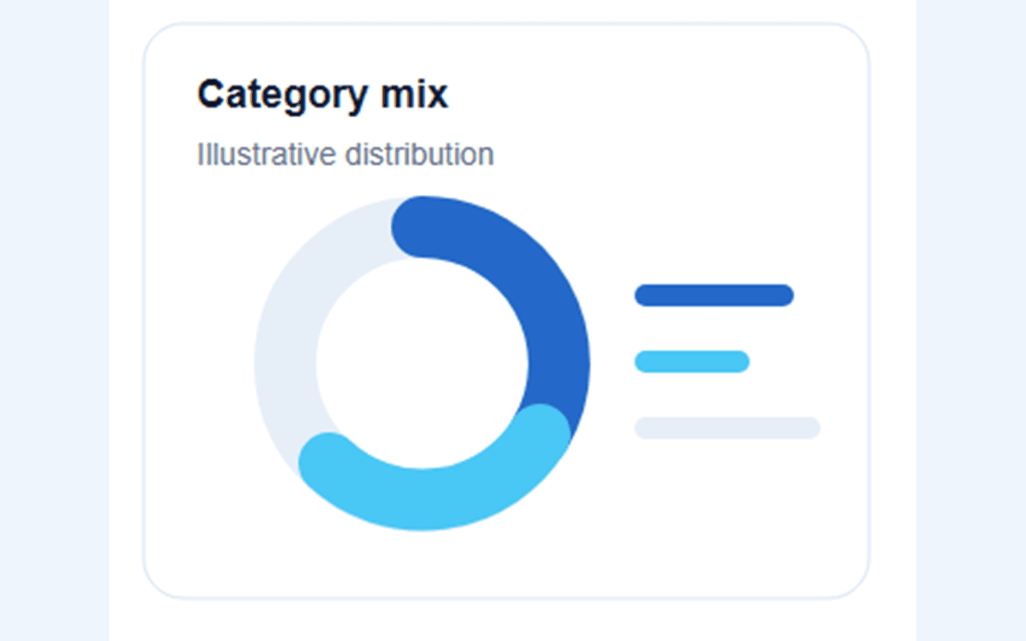This screenshot has width=1026, height=641.
Task: Click the light blue page margin left of card
Action: coord(55,320)
